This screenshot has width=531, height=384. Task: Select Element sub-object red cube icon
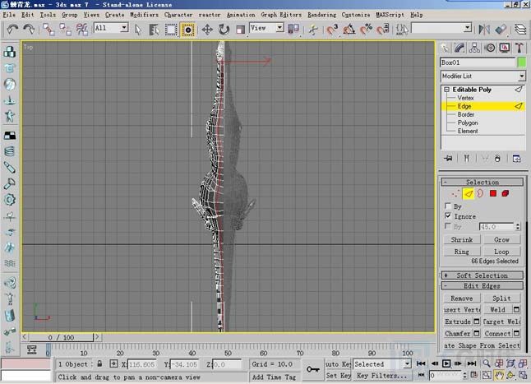tap(506, 194)
